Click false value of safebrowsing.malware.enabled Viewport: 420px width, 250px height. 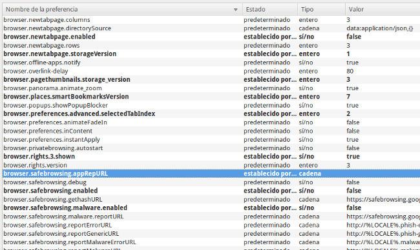pos(354,208)
